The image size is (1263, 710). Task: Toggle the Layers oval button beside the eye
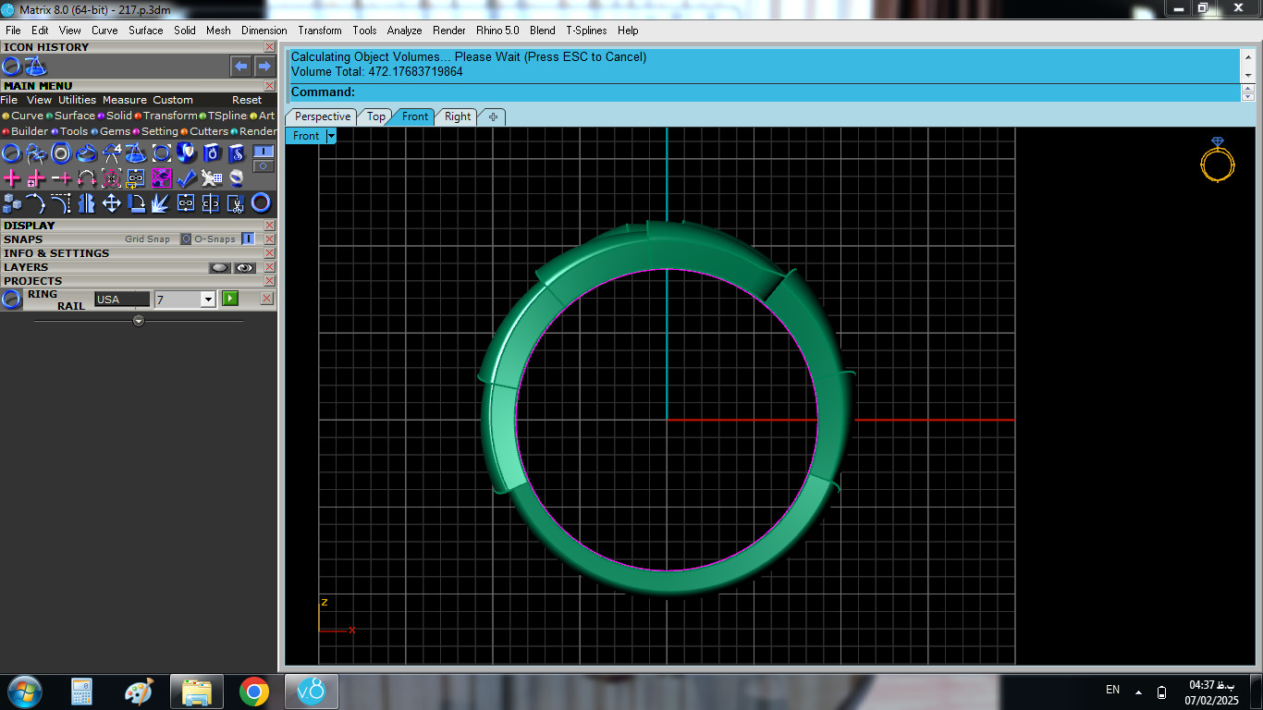coord(219,267)
